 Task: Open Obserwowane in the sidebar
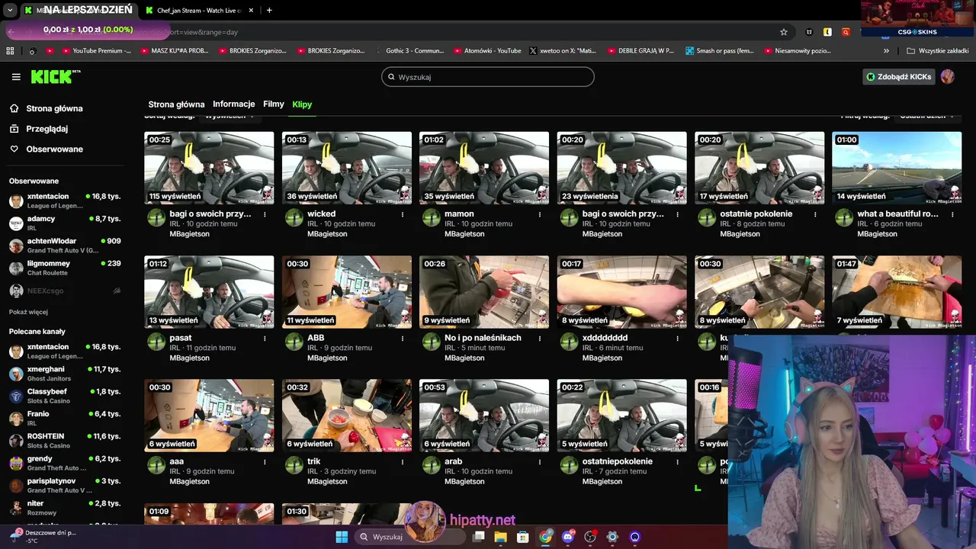(54, 149)
